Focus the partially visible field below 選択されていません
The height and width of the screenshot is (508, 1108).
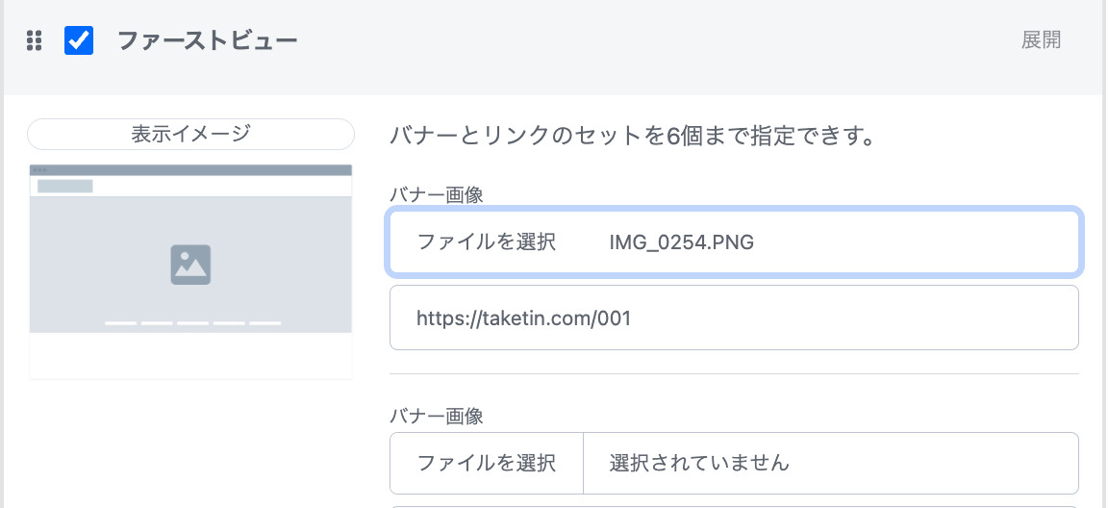pos(734,505)
